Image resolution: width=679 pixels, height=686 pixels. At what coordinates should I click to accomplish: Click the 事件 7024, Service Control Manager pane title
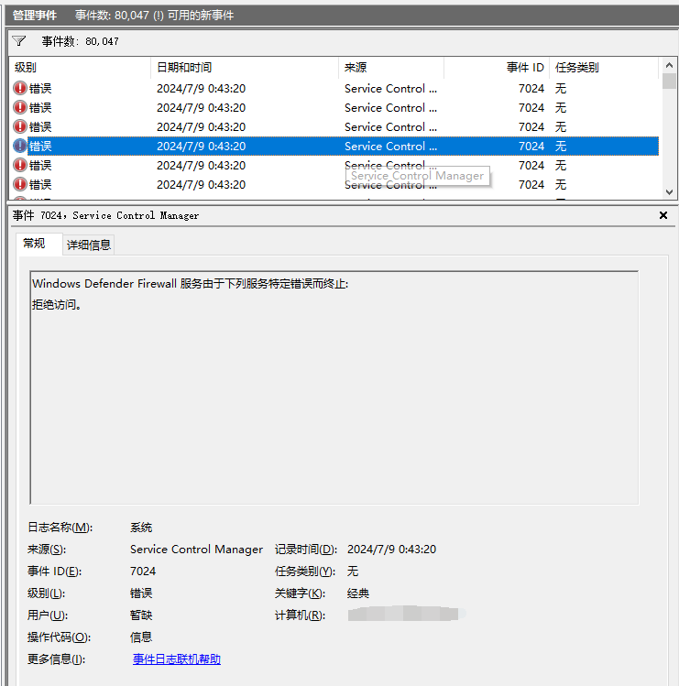[x=105, y=215]
